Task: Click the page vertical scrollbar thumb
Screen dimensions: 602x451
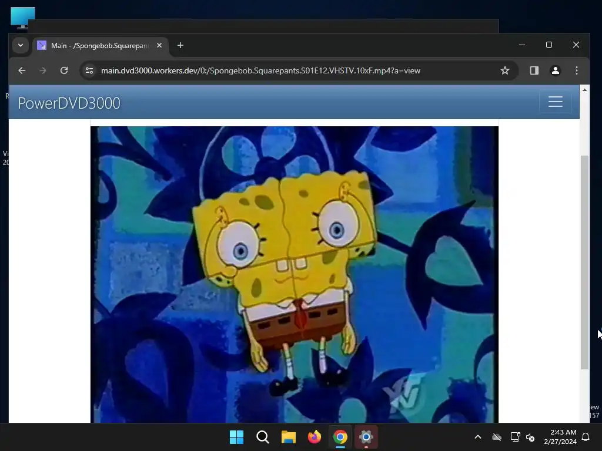Action: (584, 262)
